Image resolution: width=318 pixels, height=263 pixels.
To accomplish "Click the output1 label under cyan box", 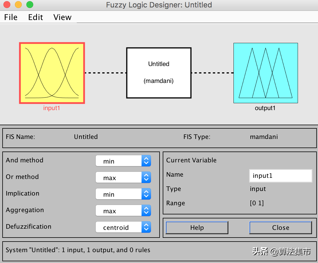I will pyautogui.click(x=265, y=108).
